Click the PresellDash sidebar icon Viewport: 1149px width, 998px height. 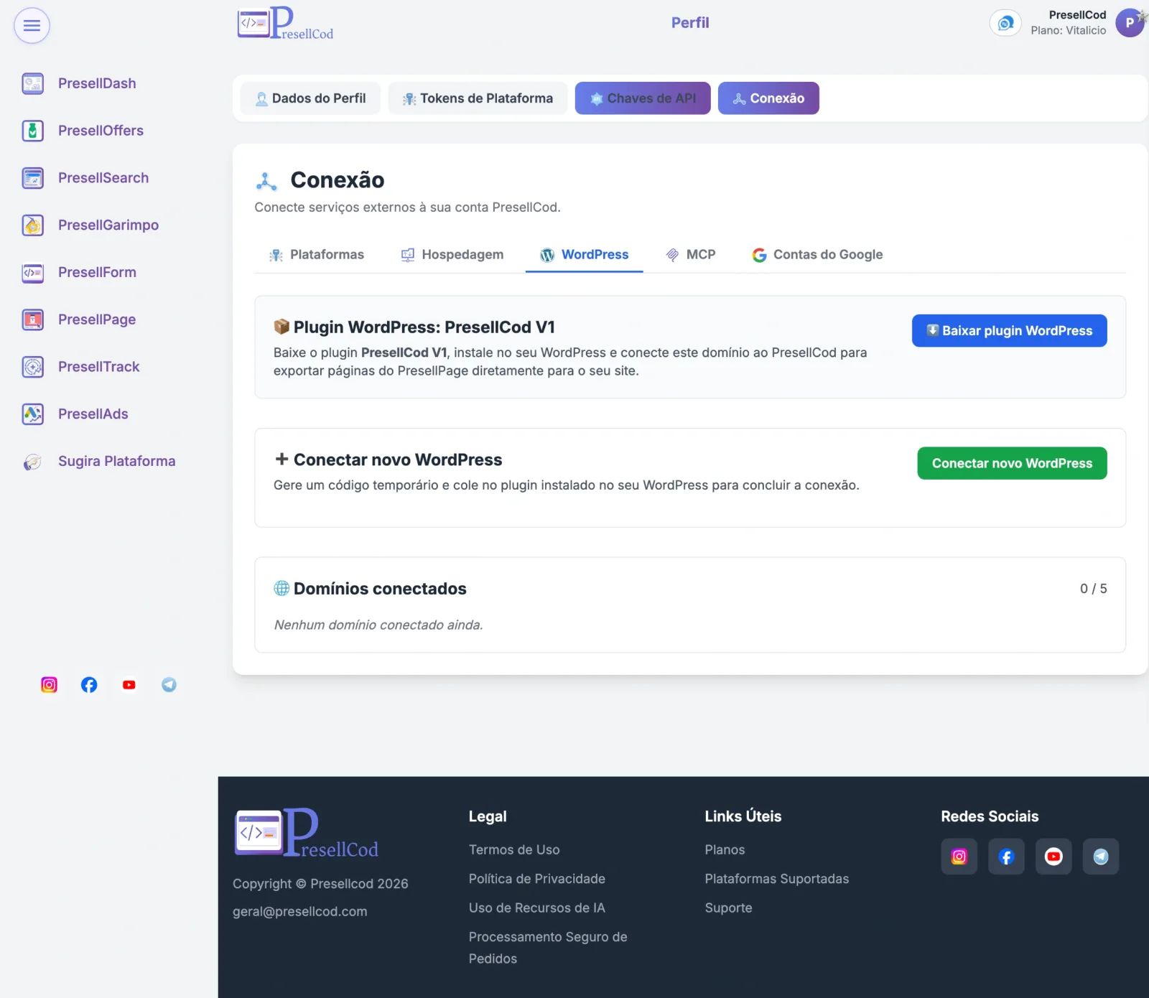tap(33, 84)
